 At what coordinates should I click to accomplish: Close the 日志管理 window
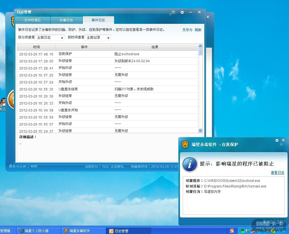click(199, 12)
